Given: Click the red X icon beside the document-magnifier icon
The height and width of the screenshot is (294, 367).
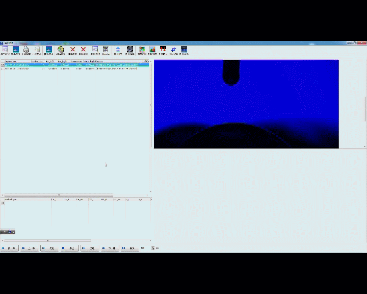Looking at the screenshot, I should coord(83,49).
